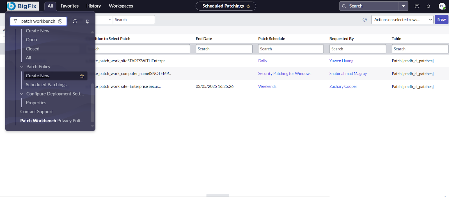
Task: Click the navigator scroll down arrow
Action: (x=92, y=126)
